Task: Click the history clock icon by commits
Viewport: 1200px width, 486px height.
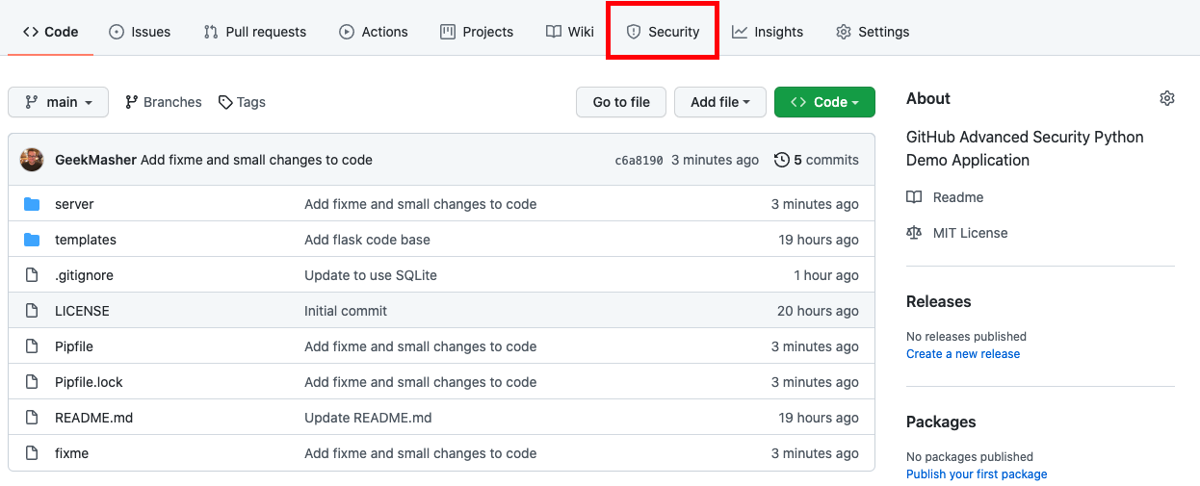Action: coord(782,160)
